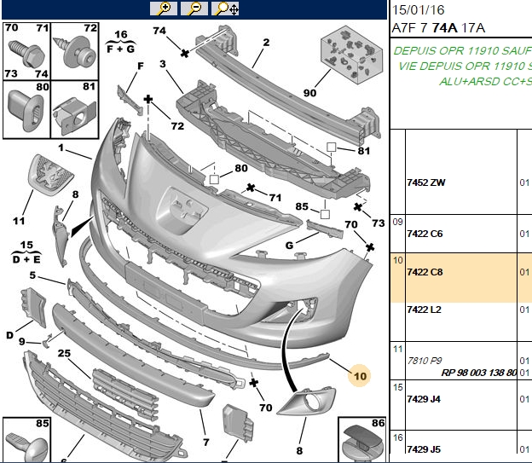Select callout letter D for side bracket
Image resolution: width=532 pixels, height=463 pixels.
click(10, 335)
